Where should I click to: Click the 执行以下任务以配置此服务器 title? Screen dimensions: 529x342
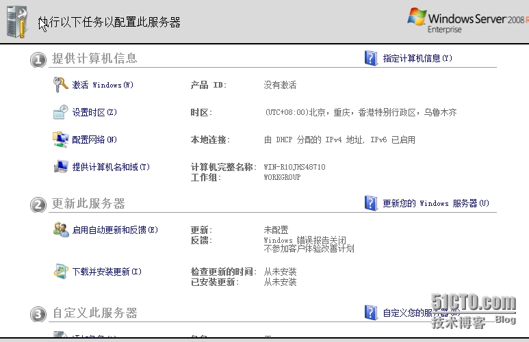coord(109,23)
